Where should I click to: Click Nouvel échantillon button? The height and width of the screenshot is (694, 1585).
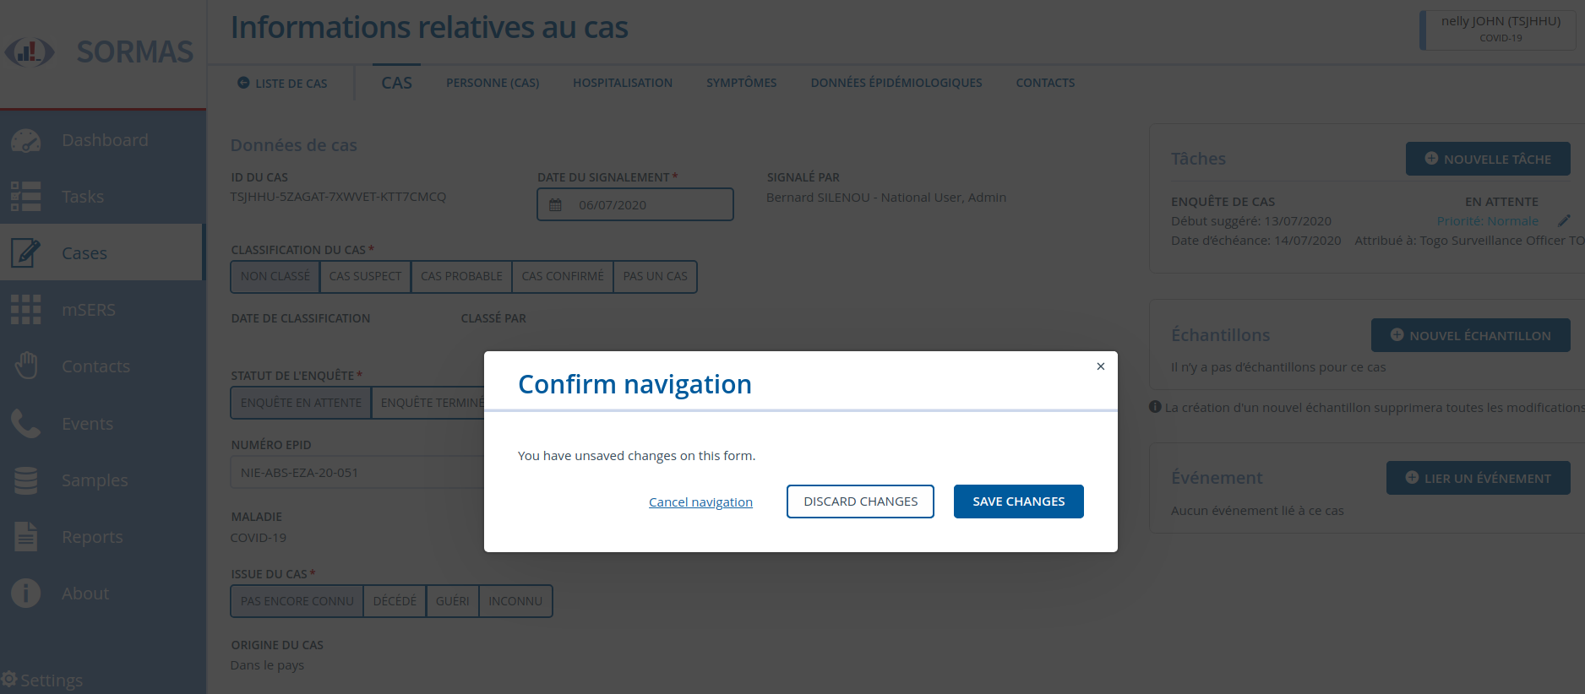tap(1470, 335)
